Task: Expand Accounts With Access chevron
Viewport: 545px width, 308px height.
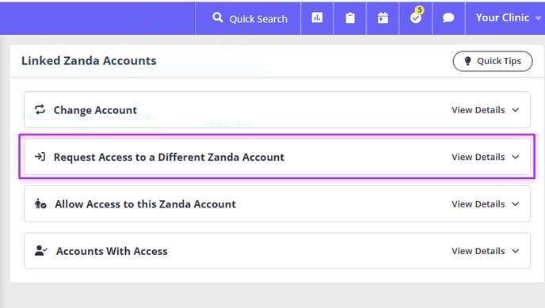Action: (516, 251)
